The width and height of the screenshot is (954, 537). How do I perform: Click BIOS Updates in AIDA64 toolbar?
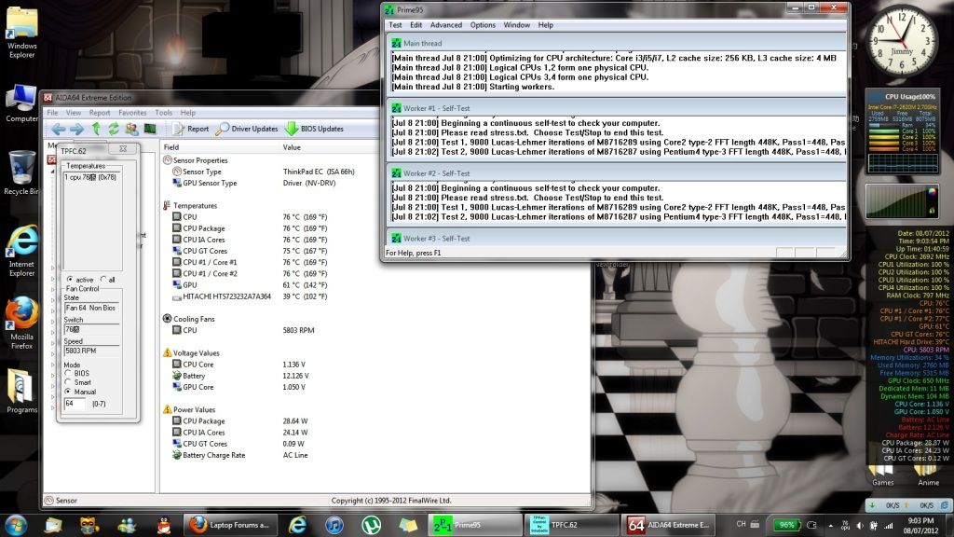(314, 129)
